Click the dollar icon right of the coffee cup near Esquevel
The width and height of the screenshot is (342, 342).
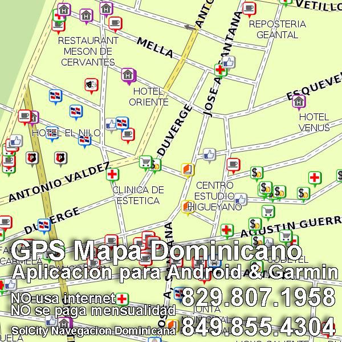[x=256, y=173]
